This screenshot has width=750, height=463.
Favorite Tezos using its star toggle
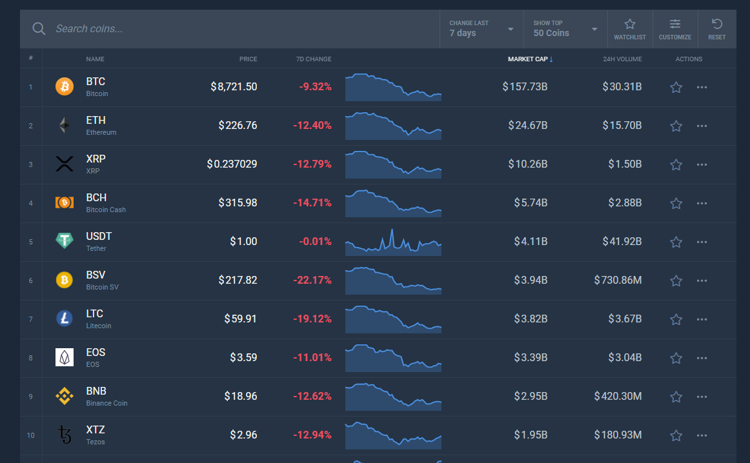676,435
